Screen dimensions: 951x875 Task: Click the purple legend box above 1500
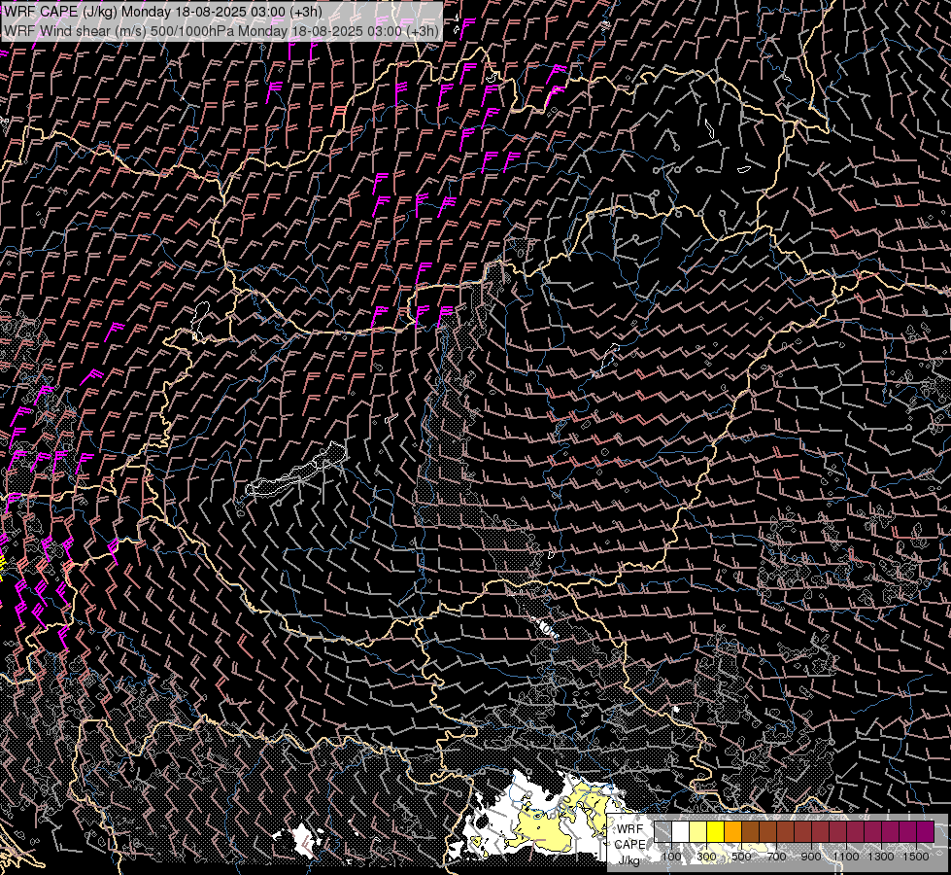pos(925,831)
